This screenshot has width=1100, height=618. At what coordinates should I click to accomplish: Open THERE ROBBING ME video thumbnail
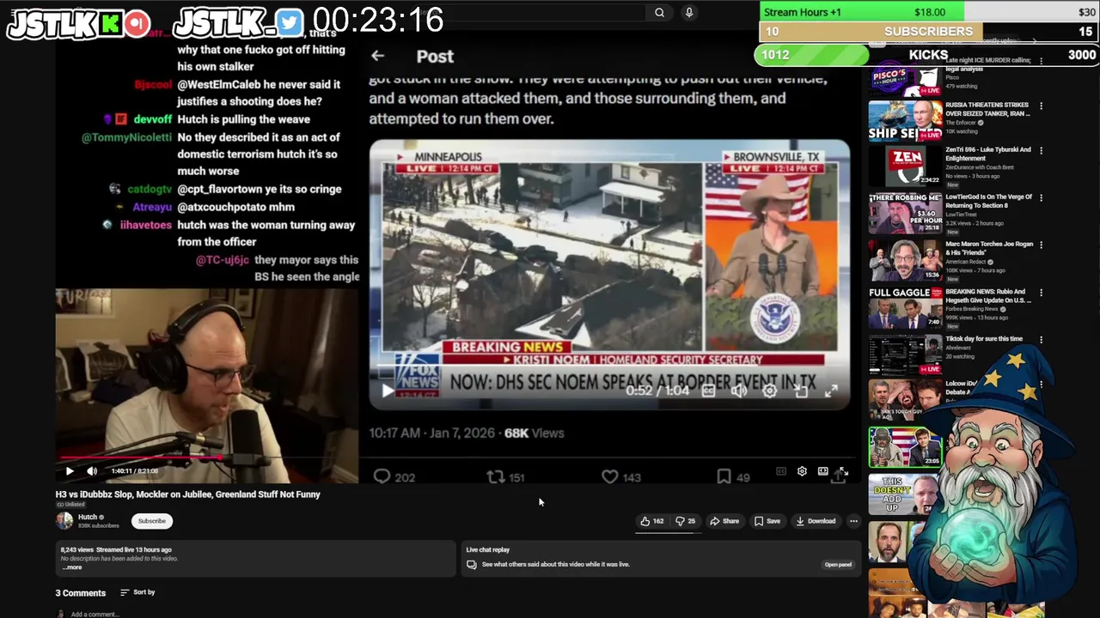click(x=905, y=214)
